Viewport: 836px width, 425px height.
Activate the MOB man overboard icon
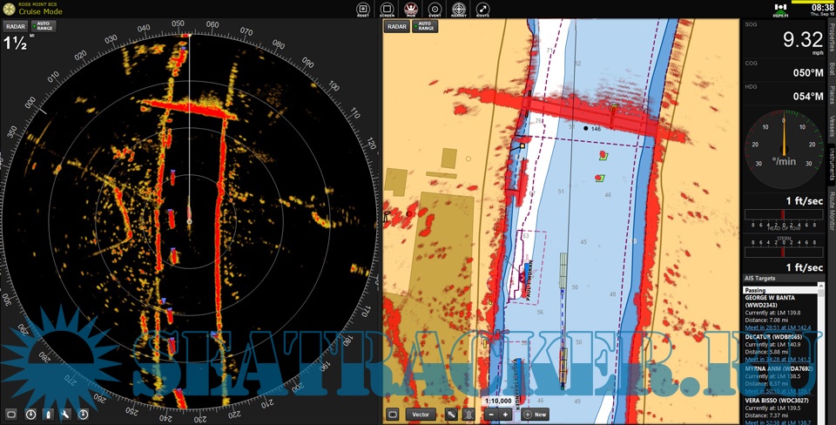pos(410,10)
